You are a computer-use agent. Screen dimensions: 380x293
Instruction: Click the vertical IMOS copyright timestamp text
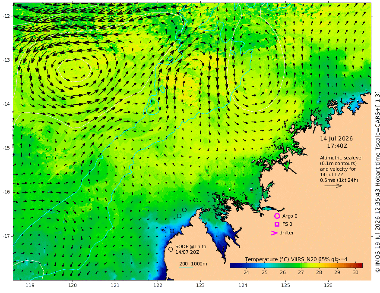[x=377, y=182]
